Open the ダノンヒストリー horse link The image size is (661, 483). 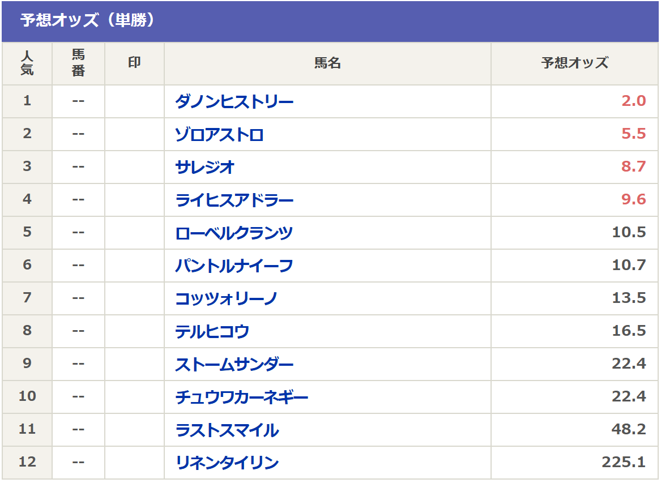point(234,102)
